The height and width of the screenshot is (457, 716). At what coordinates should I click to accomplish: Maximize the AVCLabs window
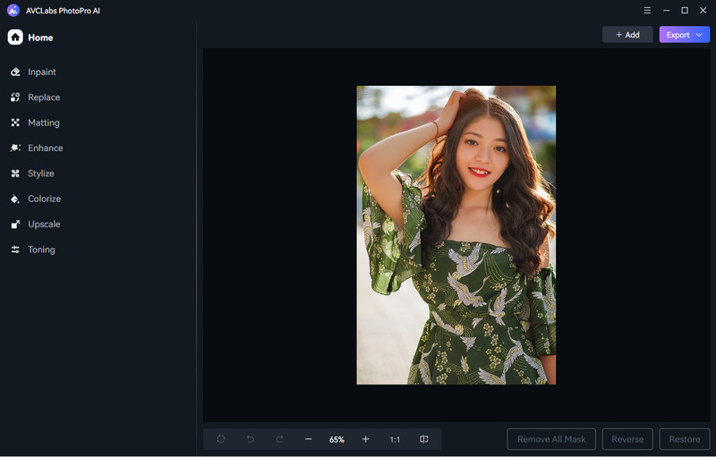pos(685,11)
